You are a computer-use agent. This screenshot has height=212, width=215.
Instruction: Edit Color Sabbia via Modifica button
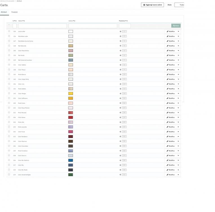click(170, 65)
